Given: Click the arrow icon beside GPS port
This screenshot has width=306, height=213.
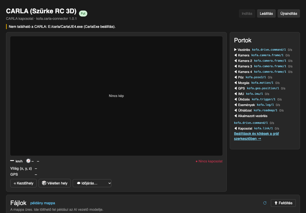Looking at the screenshot, I should click(236, 88).
